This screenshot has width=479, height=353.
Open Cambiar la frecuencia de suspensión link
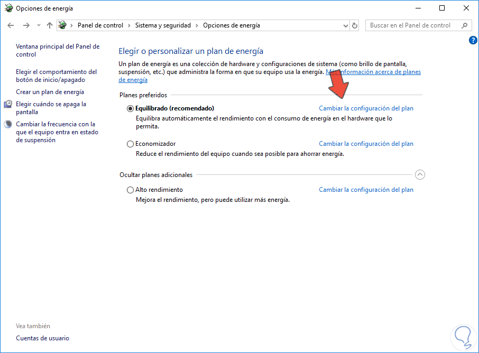[57, 132]
